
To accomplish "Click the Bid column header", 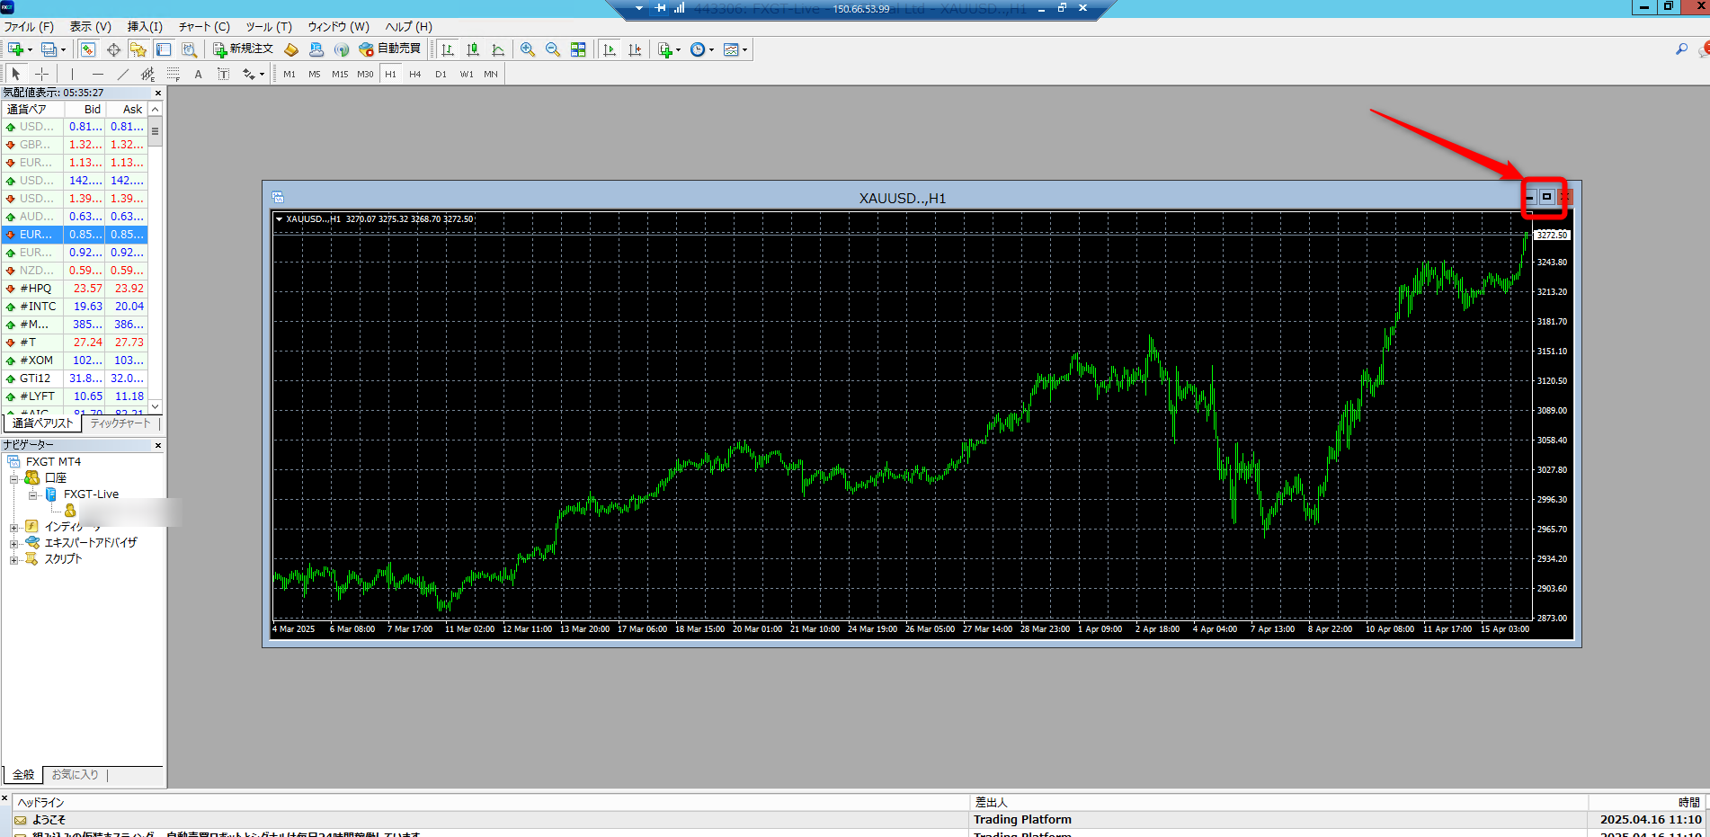I will (x=85, y=109).
